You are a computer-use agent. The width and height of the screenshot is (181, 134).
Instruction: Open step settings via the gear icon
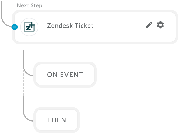click(160, 25)
